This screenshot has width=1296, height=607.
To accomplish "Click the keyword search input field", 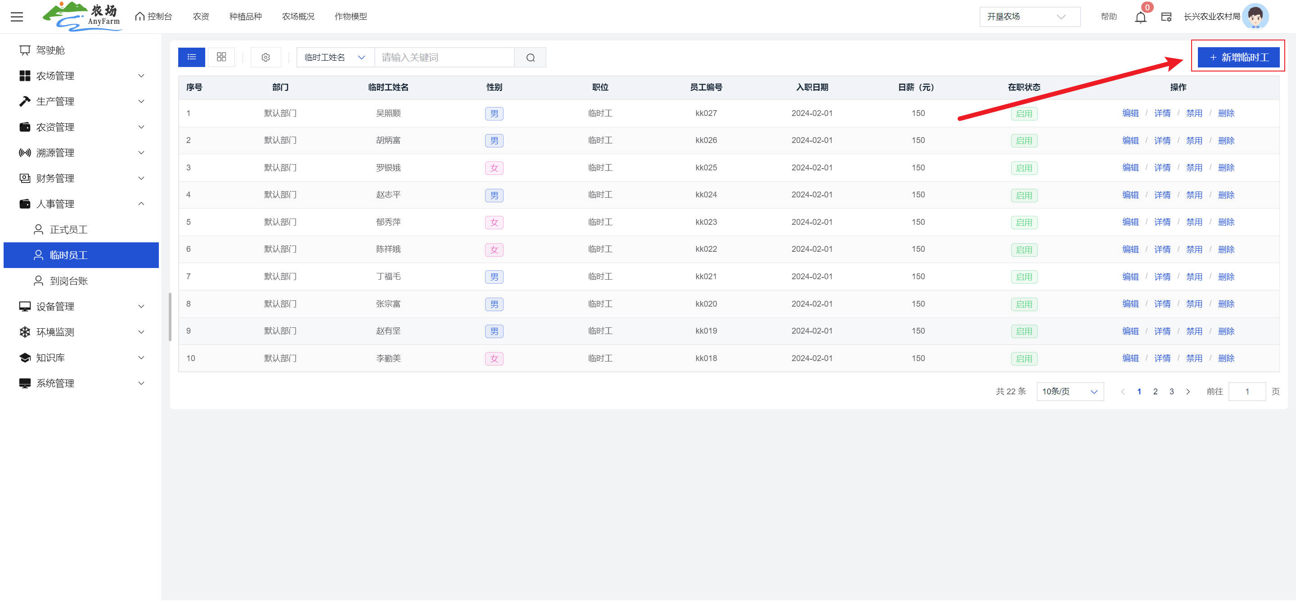I will [444, 57].
